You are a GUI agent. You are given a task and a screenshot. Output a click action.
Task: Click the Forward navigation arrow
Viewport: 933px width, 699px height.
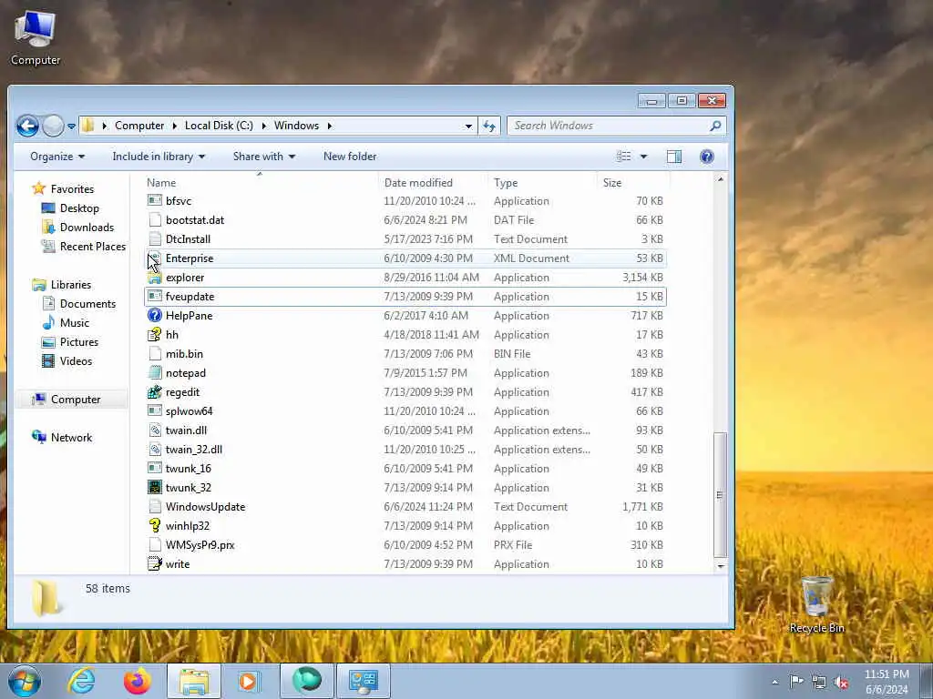pos(53,126)
